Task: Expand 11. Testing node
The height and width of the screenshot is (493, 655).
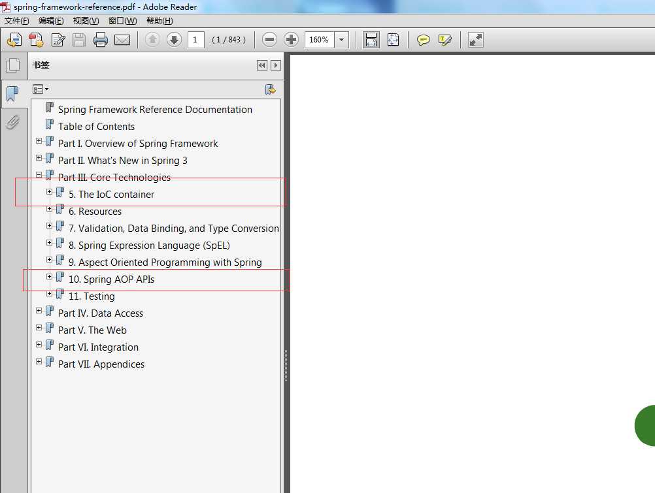Action: point(49,293)
